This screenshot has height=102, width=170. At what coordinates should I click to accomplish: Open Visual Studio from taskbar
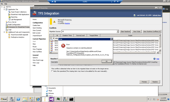point(52,99)
